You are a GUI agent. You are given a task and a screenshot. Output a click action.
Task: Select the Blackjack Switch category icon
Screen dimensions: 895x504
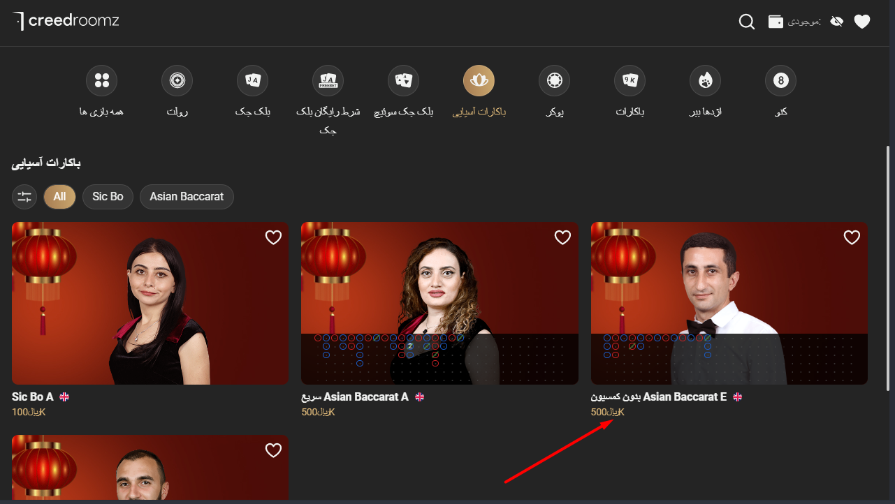[x=403, y=81]
